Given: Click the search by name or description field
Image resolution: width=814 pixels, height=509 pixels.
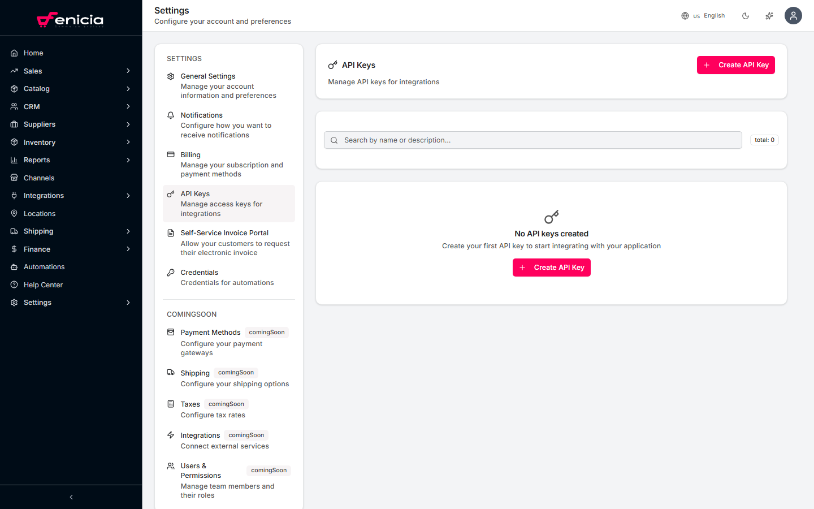Looking at the screenshot, I should coord(532,140).
